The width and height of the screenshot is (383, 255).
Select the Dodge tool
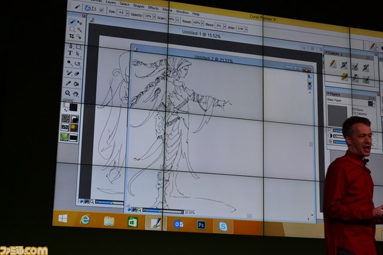click(x=70, y=63)
